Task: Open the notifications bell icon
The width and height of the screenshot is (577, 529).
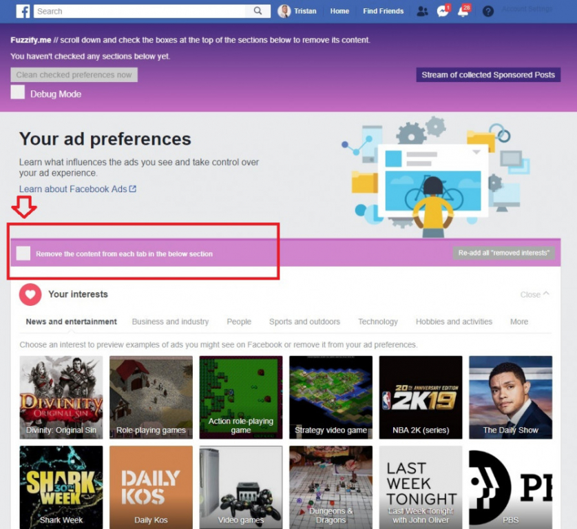Action: point(463,12)
